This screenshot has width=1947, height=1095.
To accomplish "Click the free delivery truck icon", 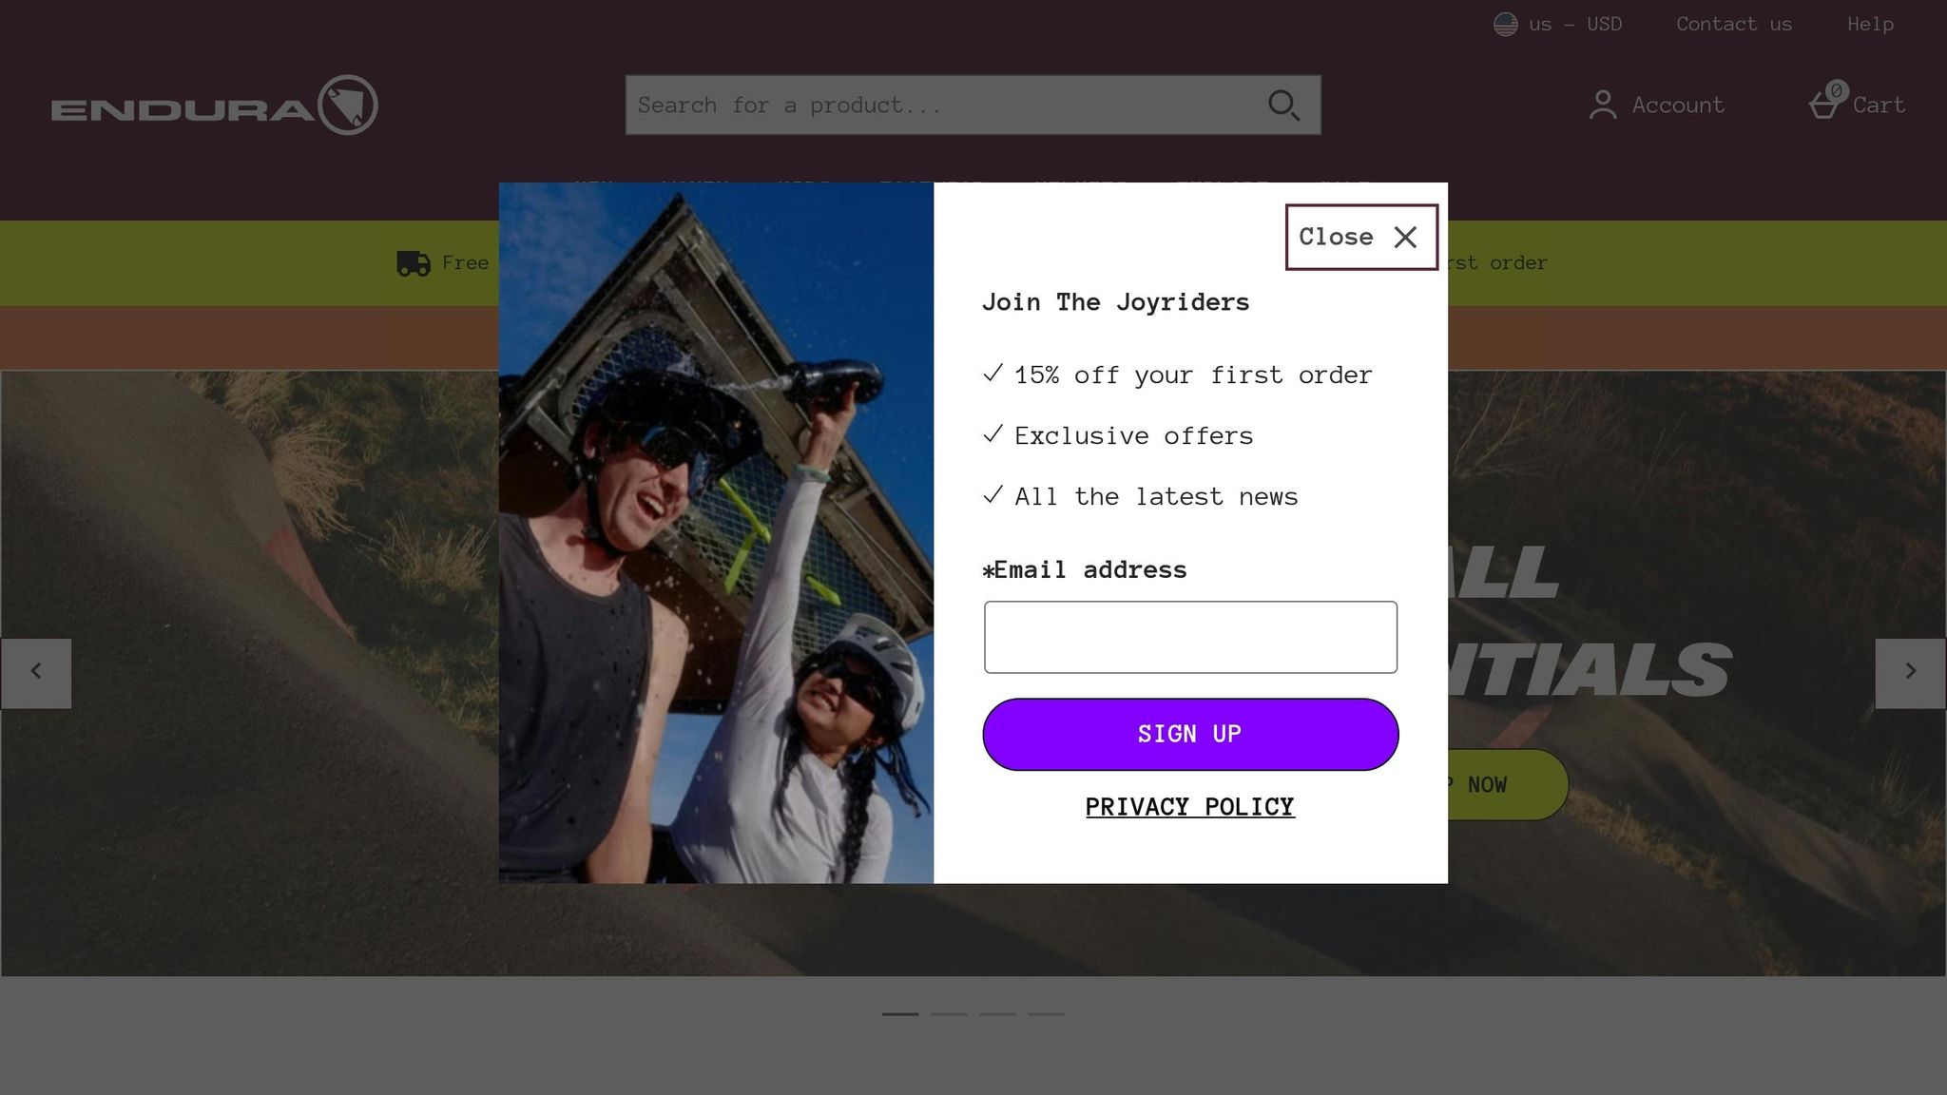I will pos(414,263).
